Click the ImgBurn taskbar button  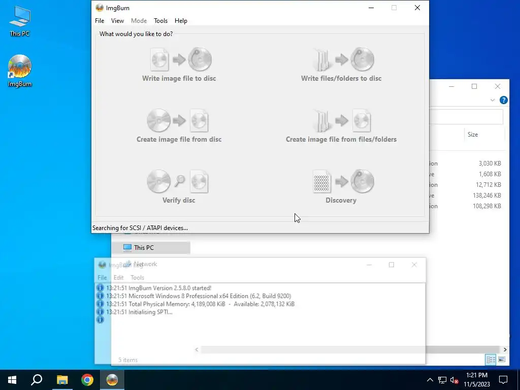click(112, 380)
